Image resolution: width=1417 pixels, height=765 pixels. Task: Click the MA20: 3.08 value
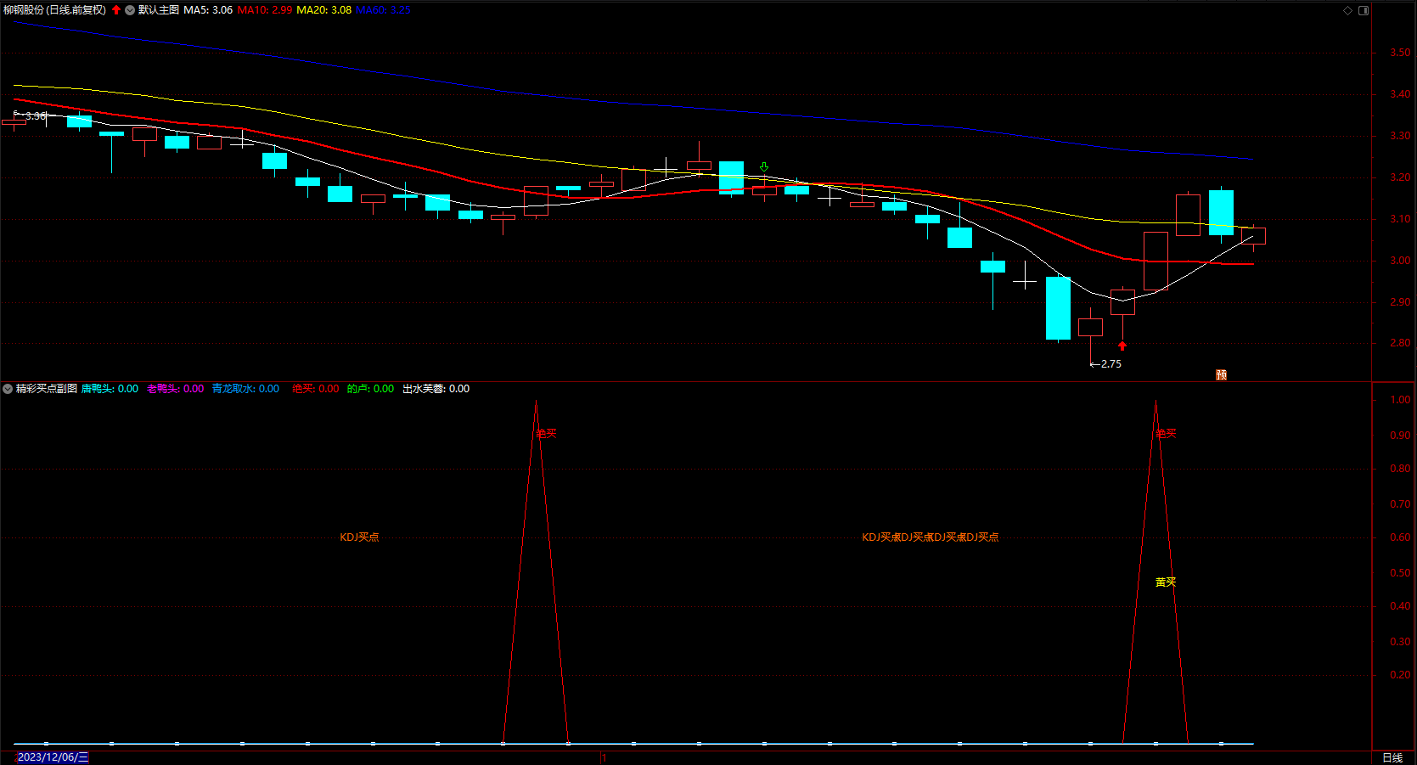(x=324, y=10)
